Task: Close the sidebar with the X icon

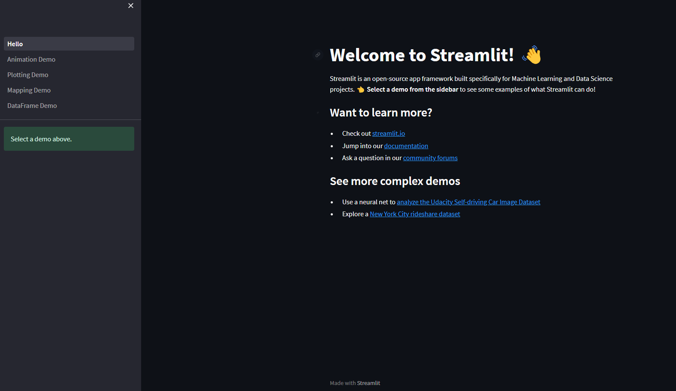Action: [131, 6]
